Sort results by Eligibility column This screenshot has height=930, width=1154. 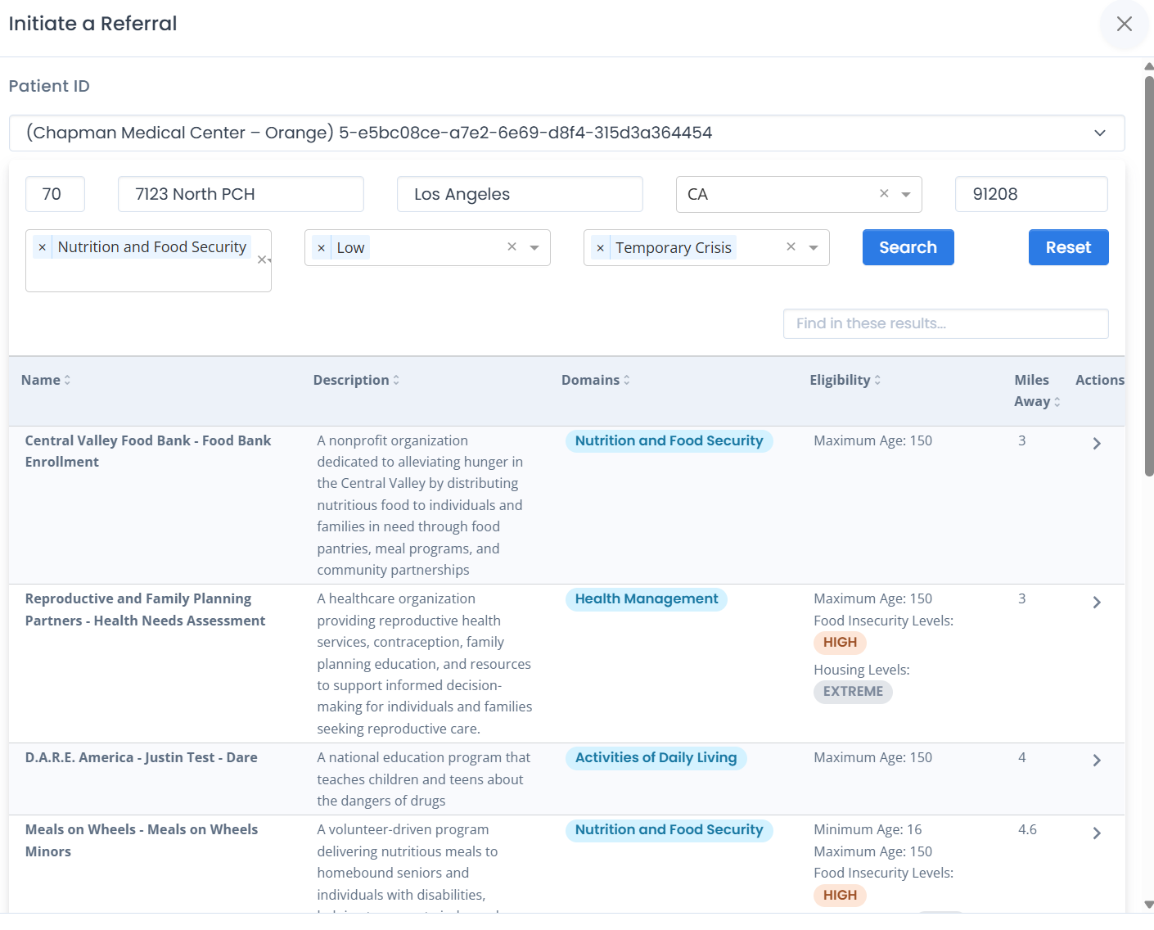click(845, 380)
